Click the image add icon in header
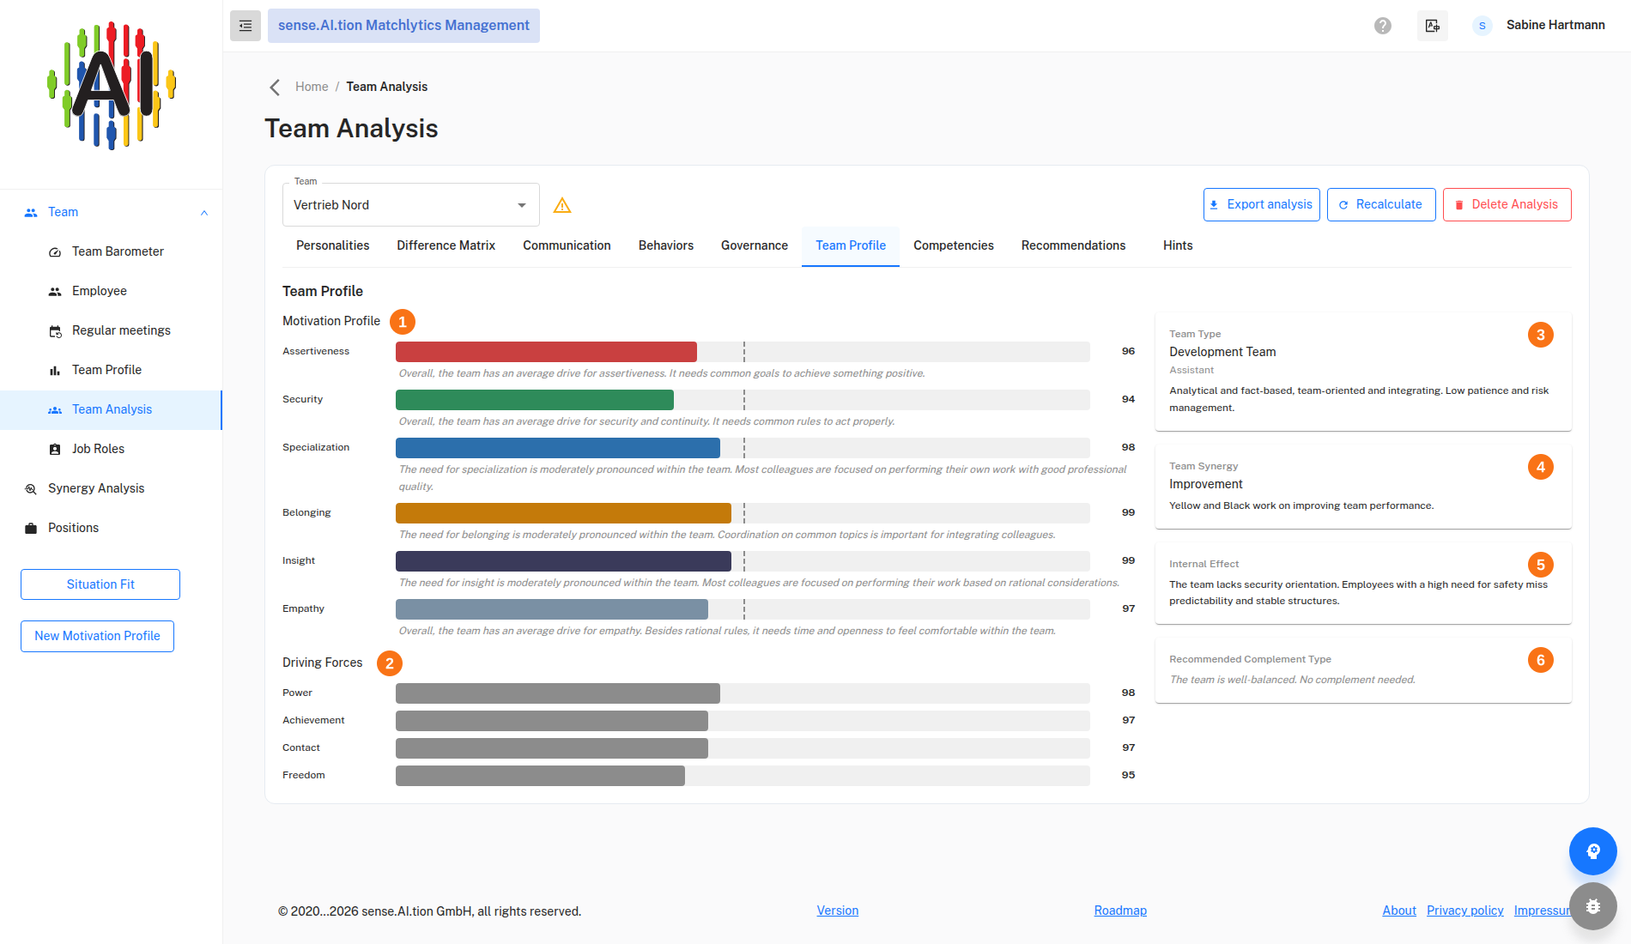1631x944 pixels. click(x=1433, y=26)
